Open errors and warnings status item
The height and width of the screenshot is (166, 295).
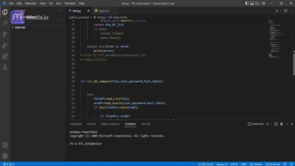click(x=9, y=164)
